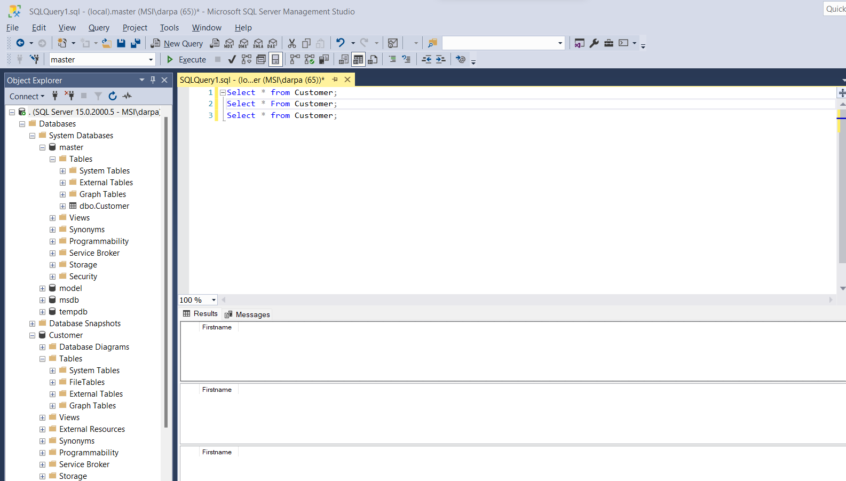Click the Object Explorer vertical scrollbar
Image resolution: width=846 pixels, height=481 pixels.
[x=166, y=272]
